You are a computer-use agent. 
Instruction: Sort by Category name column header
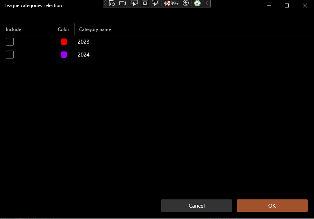[95, 29]
